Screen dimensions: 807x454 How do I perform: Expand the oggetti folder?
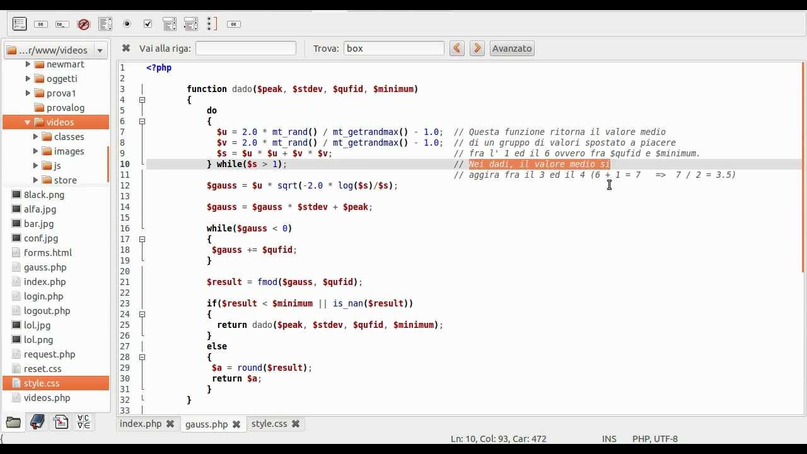(x=28, y=79)
